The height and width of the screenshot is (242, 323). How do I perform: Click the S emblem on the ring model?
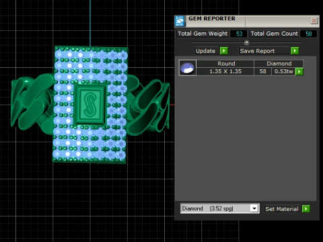(x=90, y=104)
